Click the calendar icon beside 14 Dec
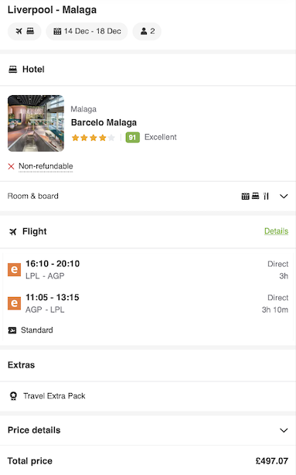This screenshot has width=296, height=475. tap(57, 31)
